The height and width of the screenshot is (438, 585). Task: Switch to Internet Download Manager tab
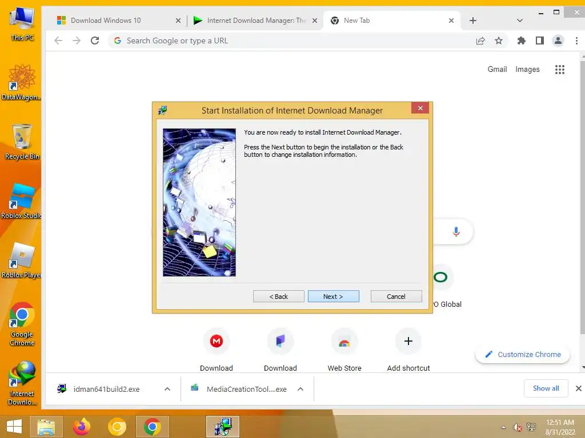[255, 21]
